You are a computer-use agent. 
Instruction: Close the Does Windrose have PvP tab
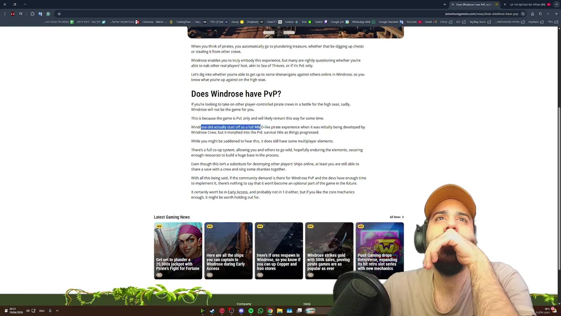(453, 4)
